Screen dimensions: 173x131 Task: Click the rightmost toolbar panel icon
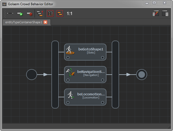point(165,13)
